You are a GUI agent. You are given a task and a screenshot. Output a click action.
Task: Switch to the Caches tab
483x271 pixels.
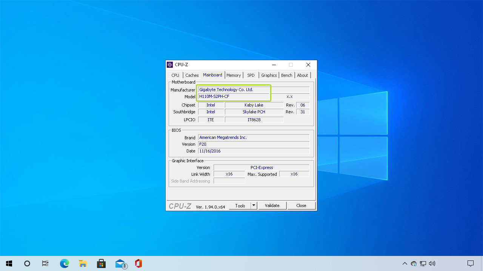192,75
